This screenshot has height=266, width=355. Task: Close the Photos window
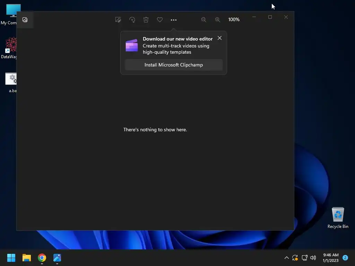coord(286,17)
